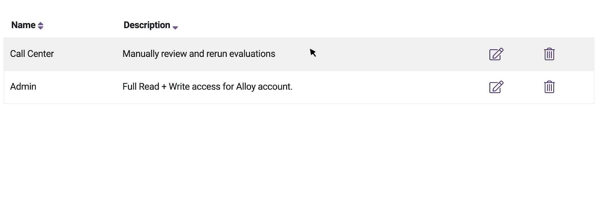
Task: Click the Description column sort arrow
Action: [x=175, y=27]
